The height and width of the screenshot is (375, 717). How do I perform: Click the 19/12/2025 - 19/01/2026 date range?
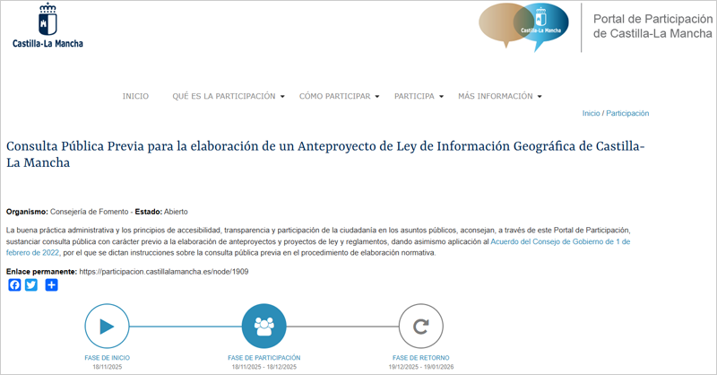420,367
